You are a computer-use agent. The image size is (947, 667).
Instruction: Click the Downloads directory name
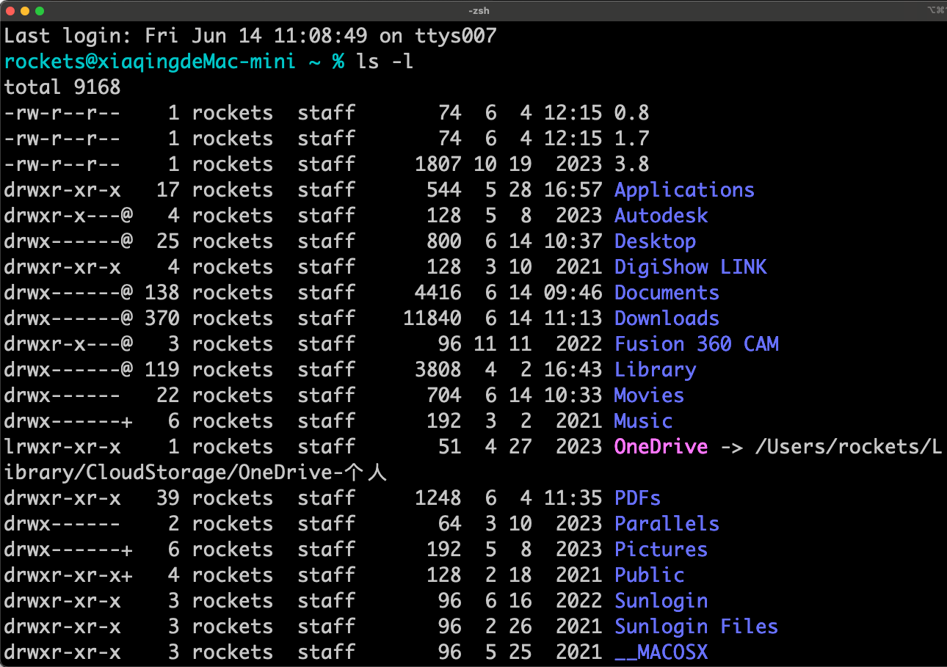(667, 318)
